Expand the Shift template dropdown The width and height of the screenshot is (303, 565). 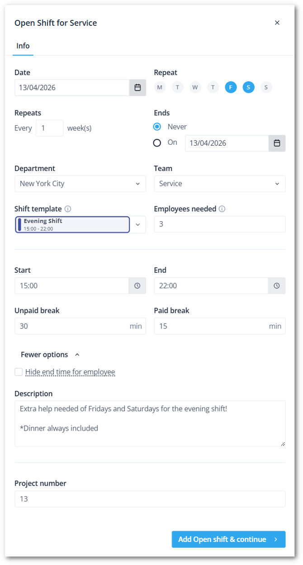[138, 224]
